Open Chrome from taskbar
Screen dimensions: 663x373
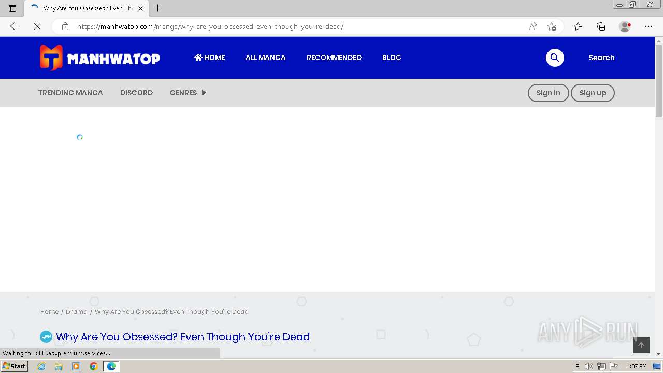pos(93,366)
